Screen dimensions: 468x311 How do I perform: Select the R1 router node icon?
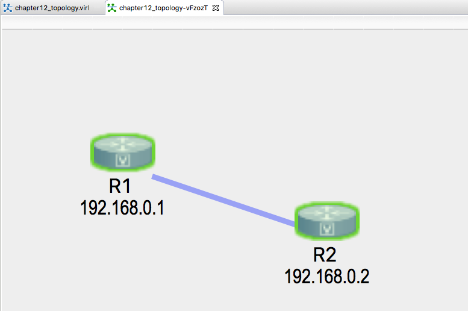(x=123, y=152)
